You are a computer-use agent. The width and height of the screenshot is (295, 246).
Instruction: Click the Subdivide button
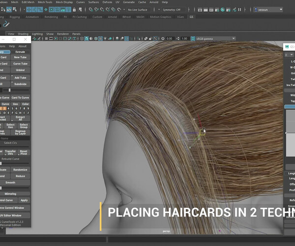pyautogui.click(x=20, y=84)
